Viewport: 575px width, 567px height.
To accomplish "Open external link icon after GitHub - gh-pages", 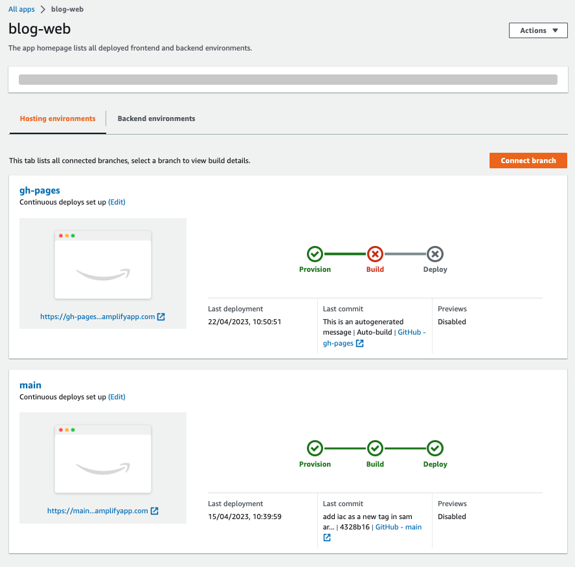I will pos(360,343).
